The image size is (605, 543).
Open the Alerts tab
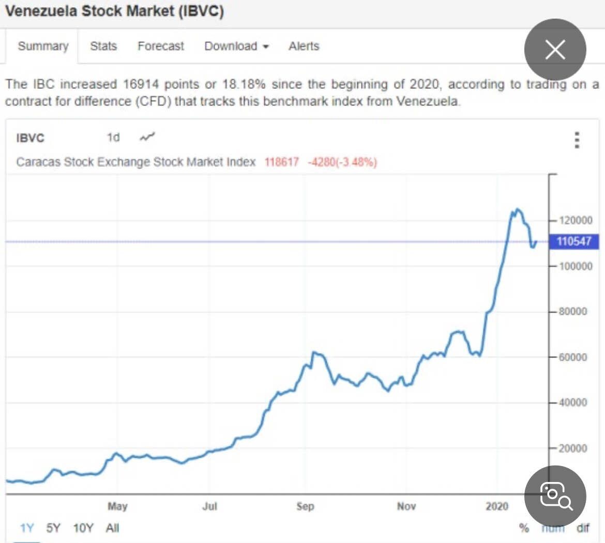(304, 46)
